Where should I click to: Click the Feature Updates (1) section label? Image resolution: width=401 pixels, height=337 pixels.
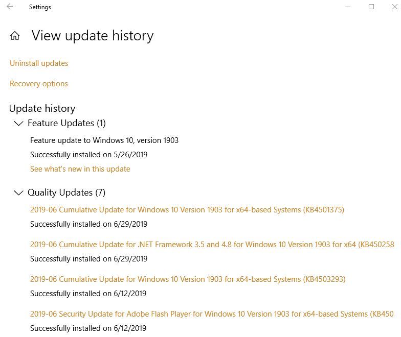pos(66,123)
